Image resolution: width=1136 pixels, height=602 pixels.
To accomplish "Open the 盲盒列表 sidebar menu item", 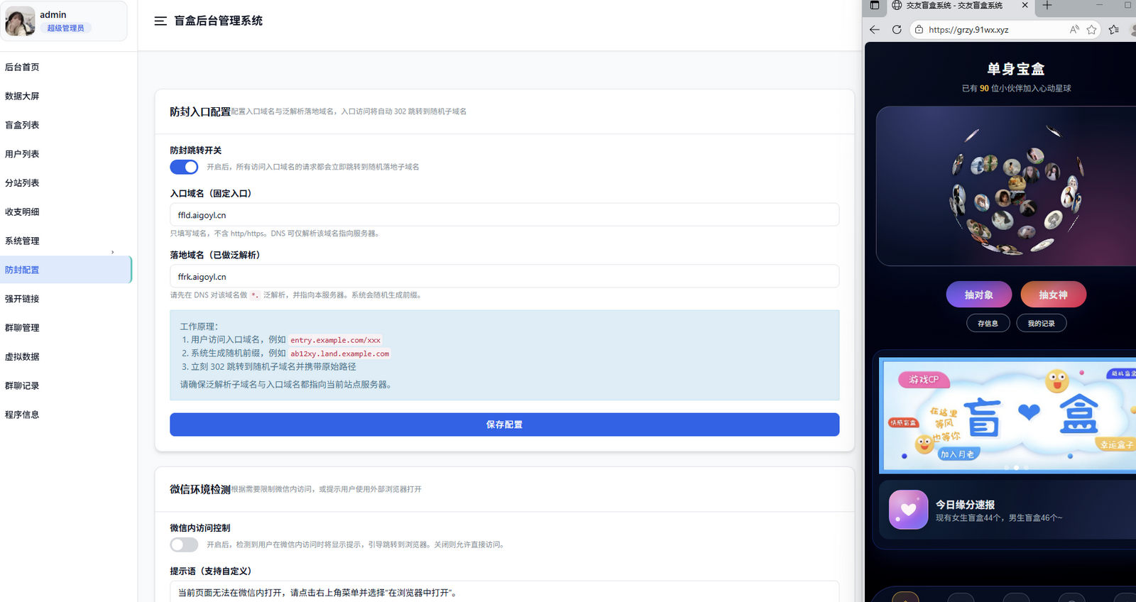I will (23, 125).
